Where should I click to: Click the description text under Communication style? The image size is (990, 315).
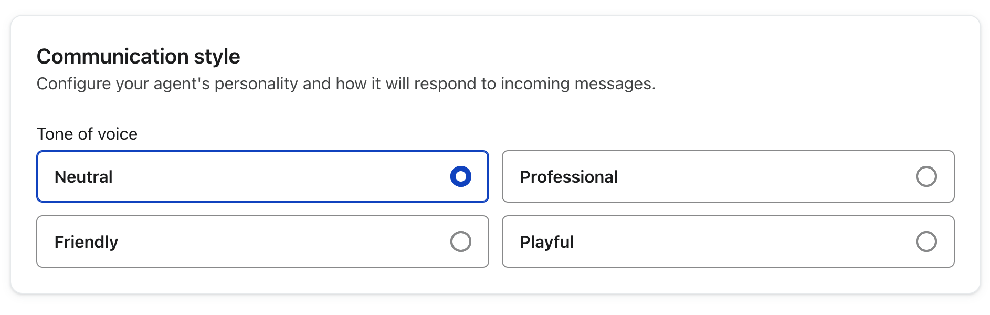click(345, 83)
